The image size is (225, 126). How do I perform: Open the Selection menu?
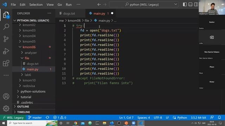coord(36,5)
